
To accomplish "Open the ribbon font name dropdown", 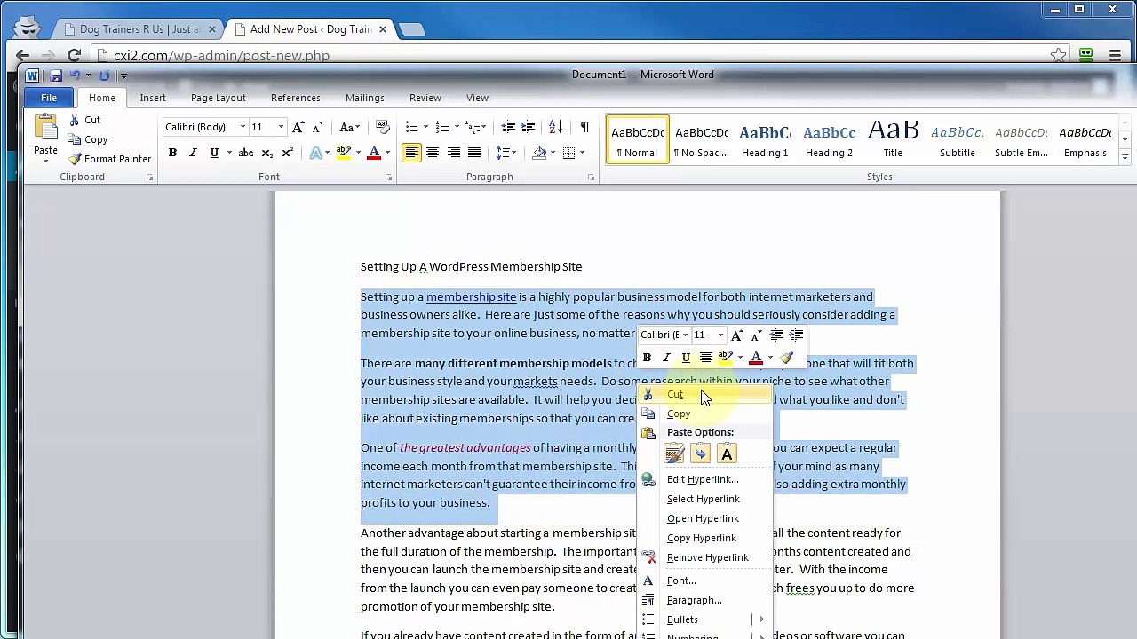I will click(x=243, y=127).
